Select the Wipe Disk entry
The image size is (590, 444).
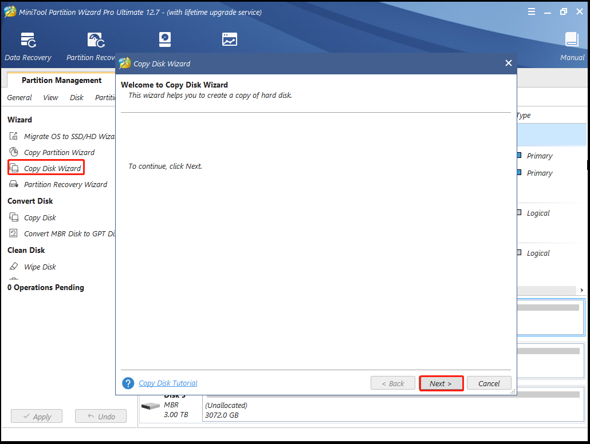coord(40,267)
